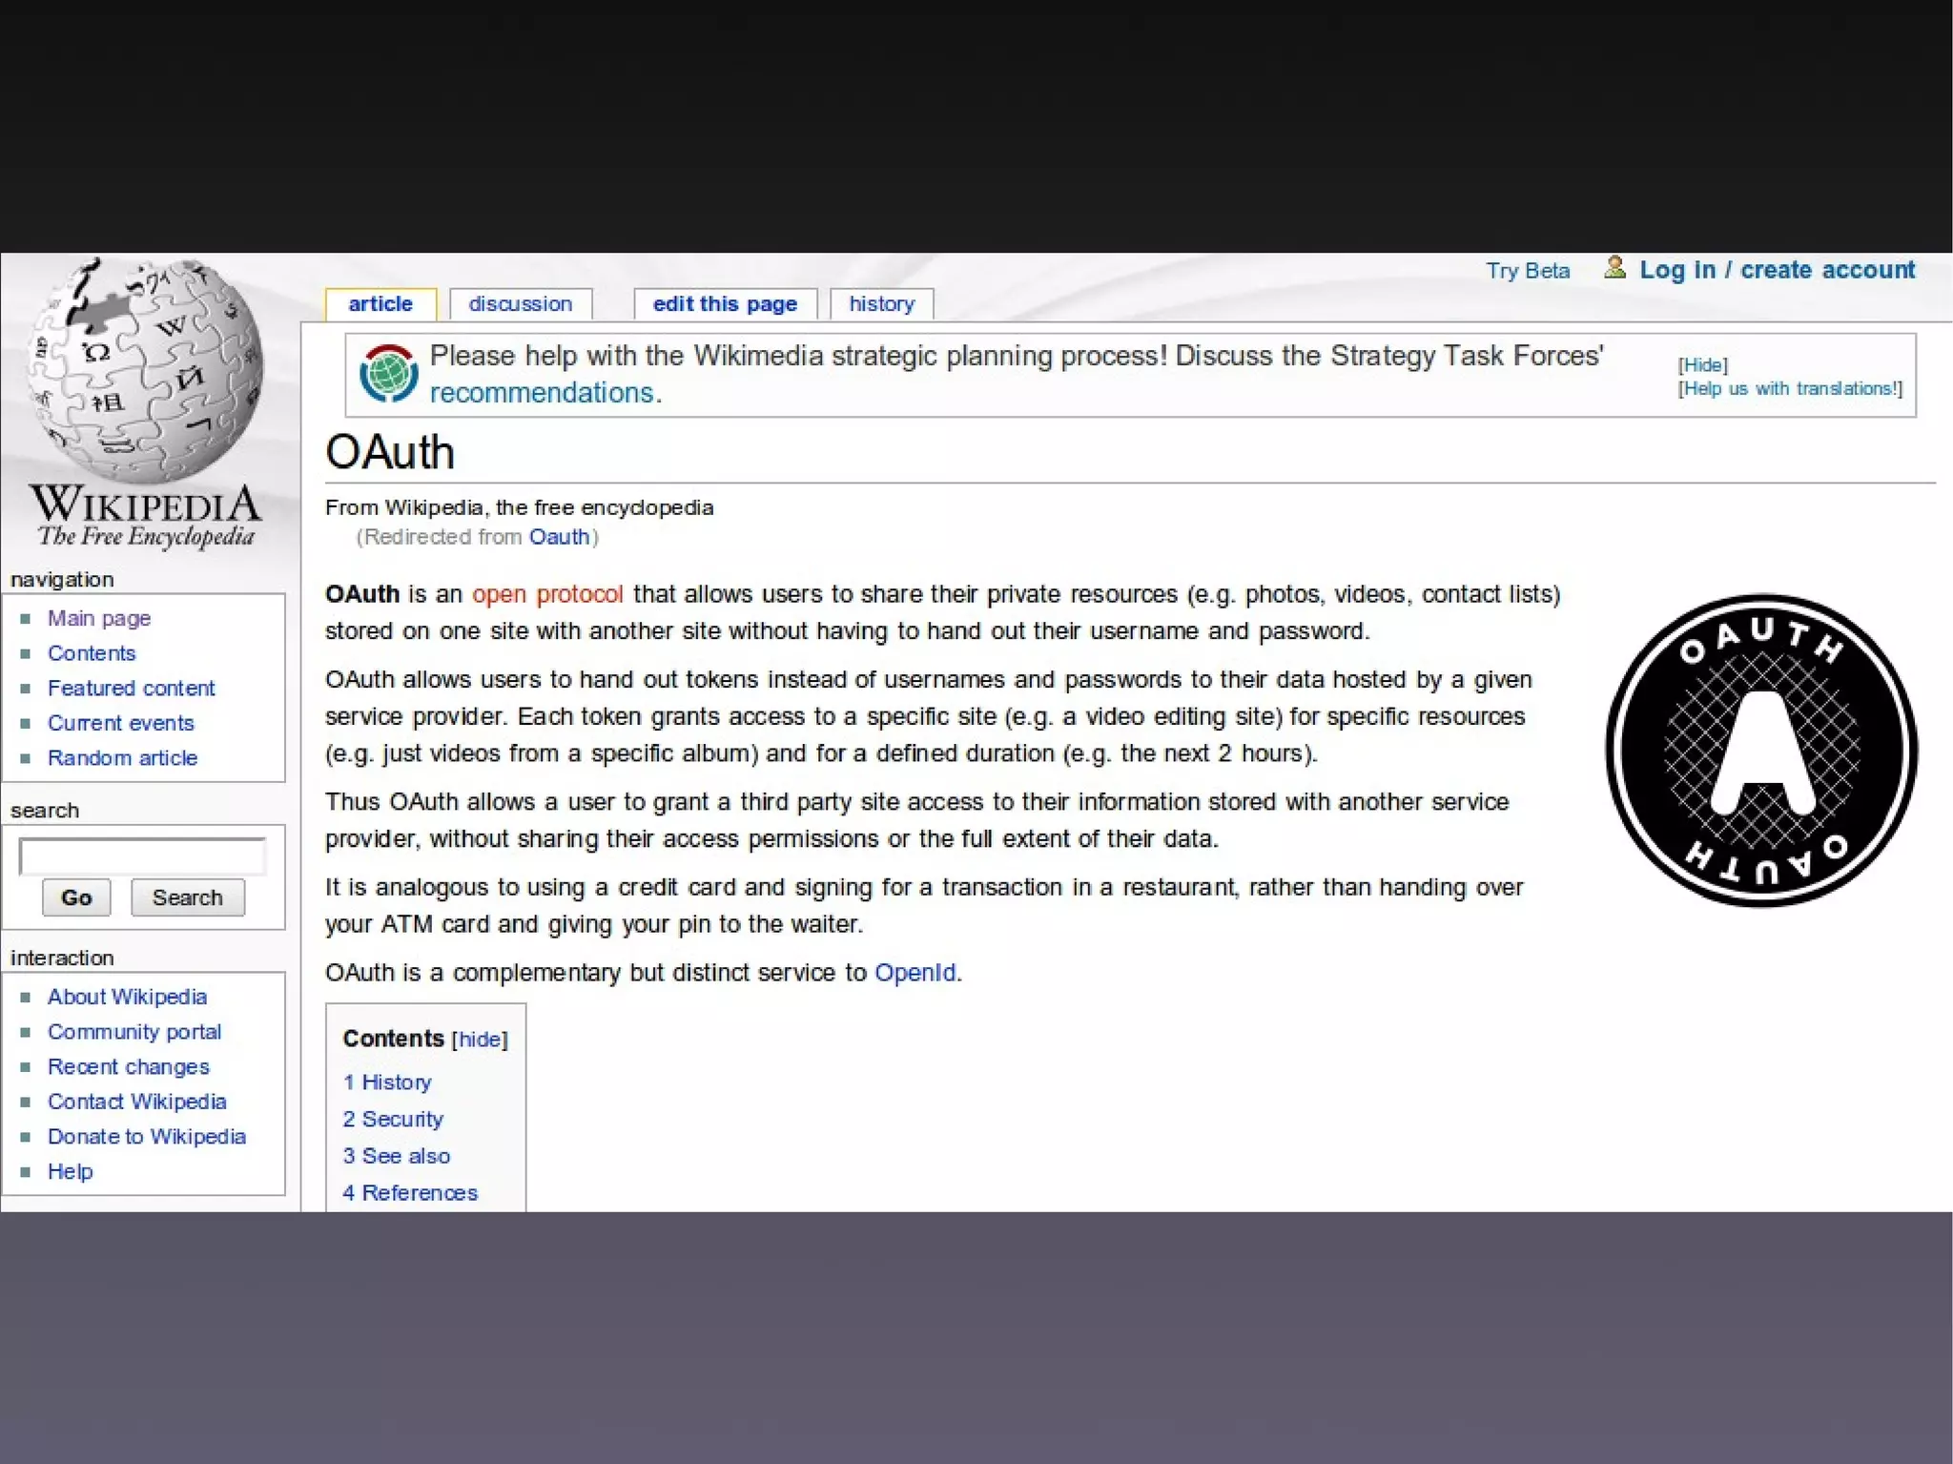Click Help us with translations link

pos(1790,389)
